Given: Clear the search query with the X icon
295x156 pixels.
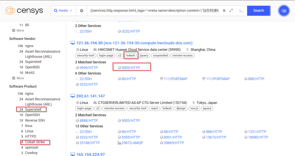Looking at the screenshot, I should click(x=224, y=11).
